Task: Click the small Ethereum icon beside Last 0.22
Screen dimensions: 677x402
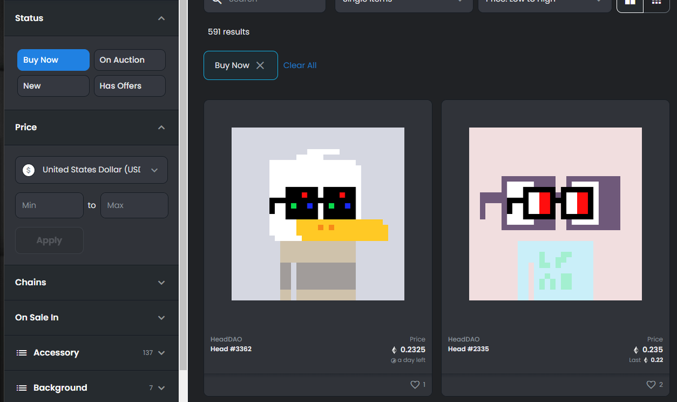Action: [x=646, y=360]
